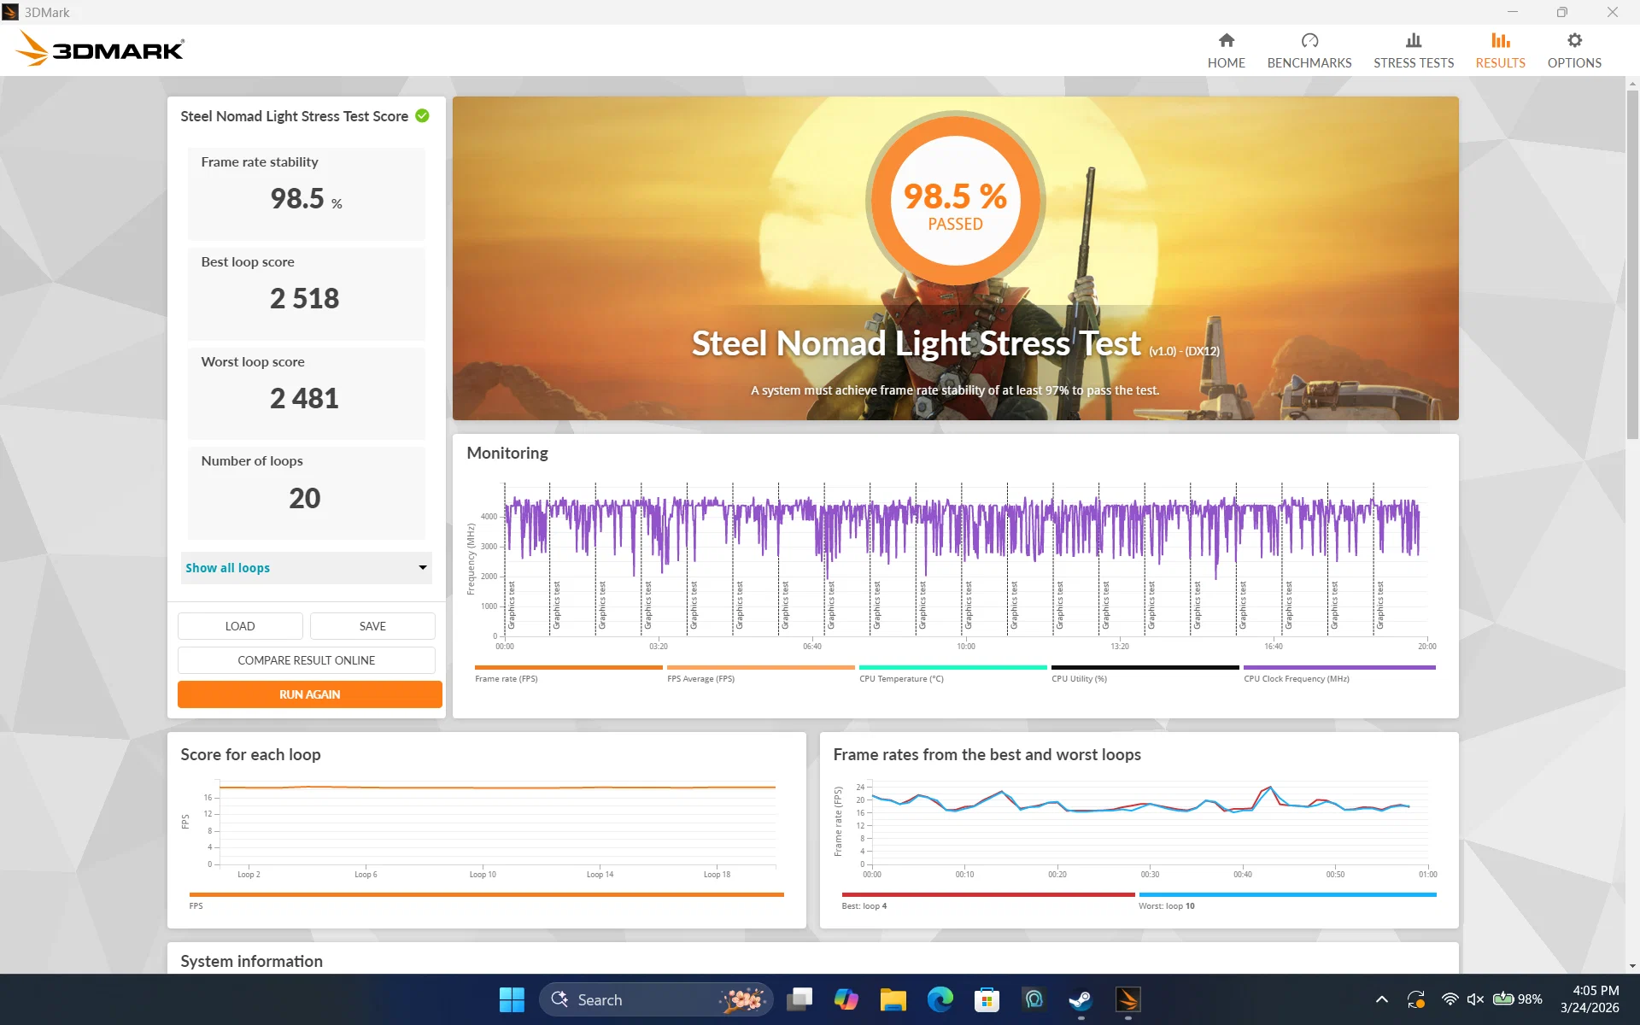The image size is (1640, 1025).
Task: Open Microsoft Edge from taskbar
Action: pos(940,999)
